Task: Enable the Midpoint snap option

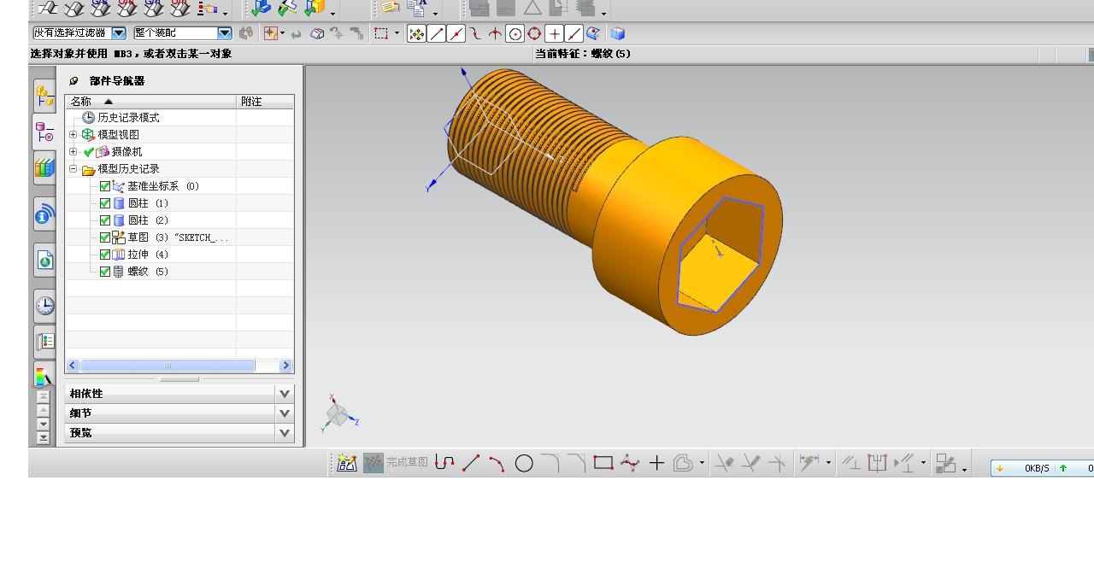Action: pyautogui.click(x=456, y=33)
